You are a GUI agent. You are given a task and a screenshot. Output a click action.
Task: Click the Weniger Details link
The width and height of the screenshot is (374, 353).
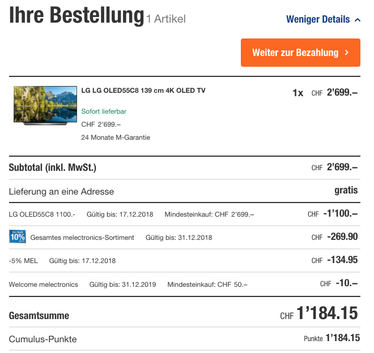pos(318,20)
